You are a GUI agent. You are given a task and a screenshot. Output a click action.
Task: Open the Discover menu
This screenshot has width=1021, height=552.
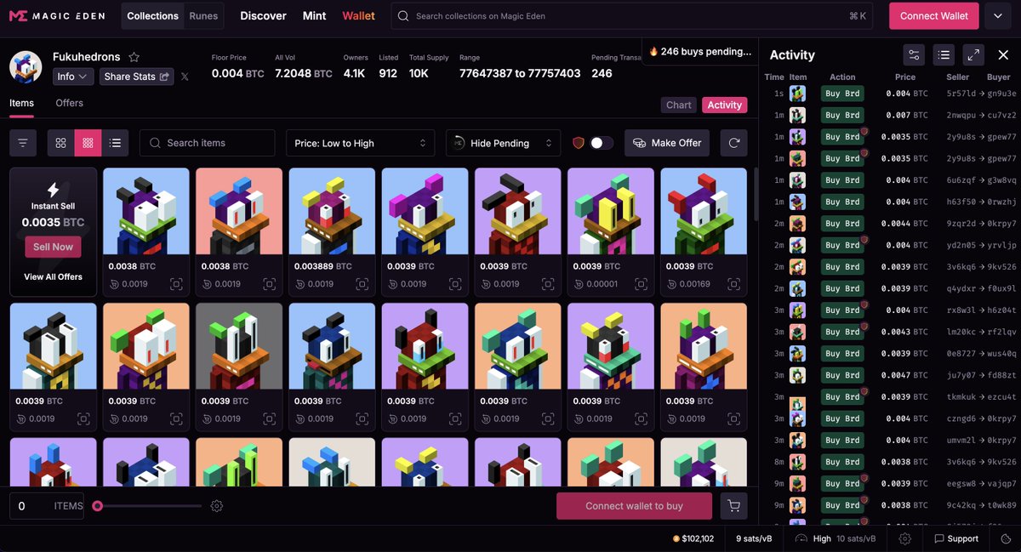click(263, 16)
